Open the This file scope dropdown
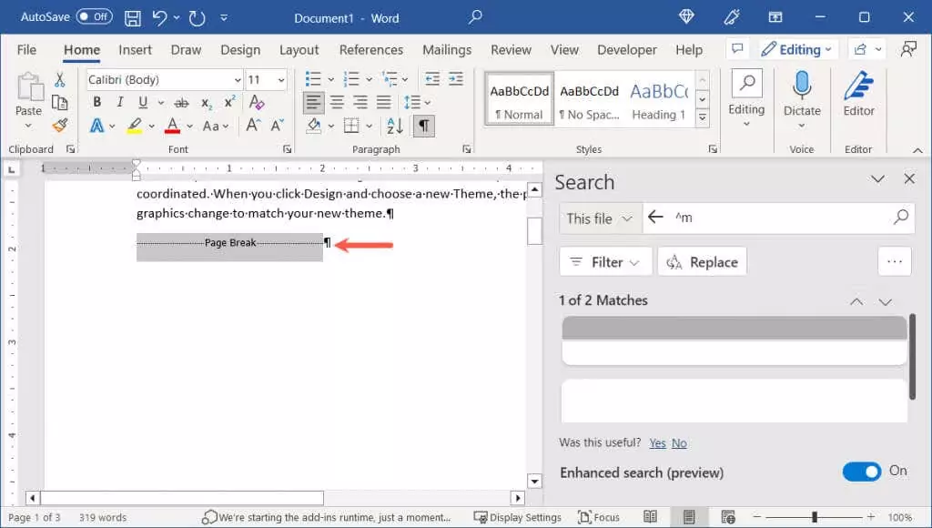The image size is (932, 528). click(x=601, y=218)
